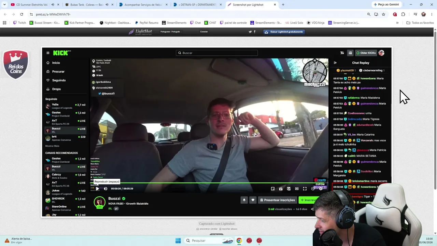Open the PayPal Resumo bookmark
The height and width of the screenshot is (246, 437).
(x=147, y=23)
